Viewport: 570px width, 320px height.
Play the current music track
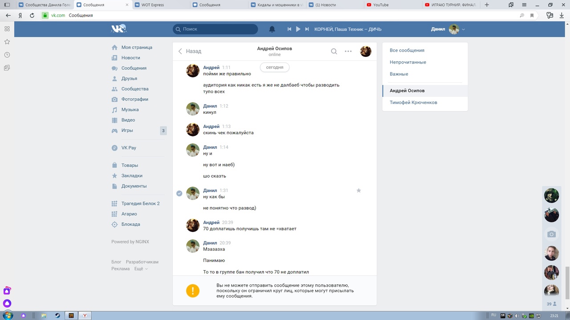click(x=298, y=29)
